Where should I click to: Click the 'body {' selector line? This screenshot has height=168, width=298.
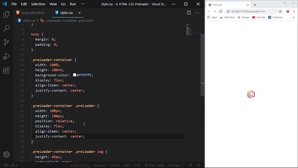(37, 34)
